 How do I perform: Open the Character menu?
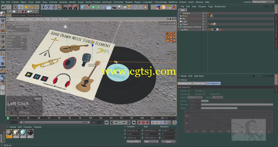118,2
